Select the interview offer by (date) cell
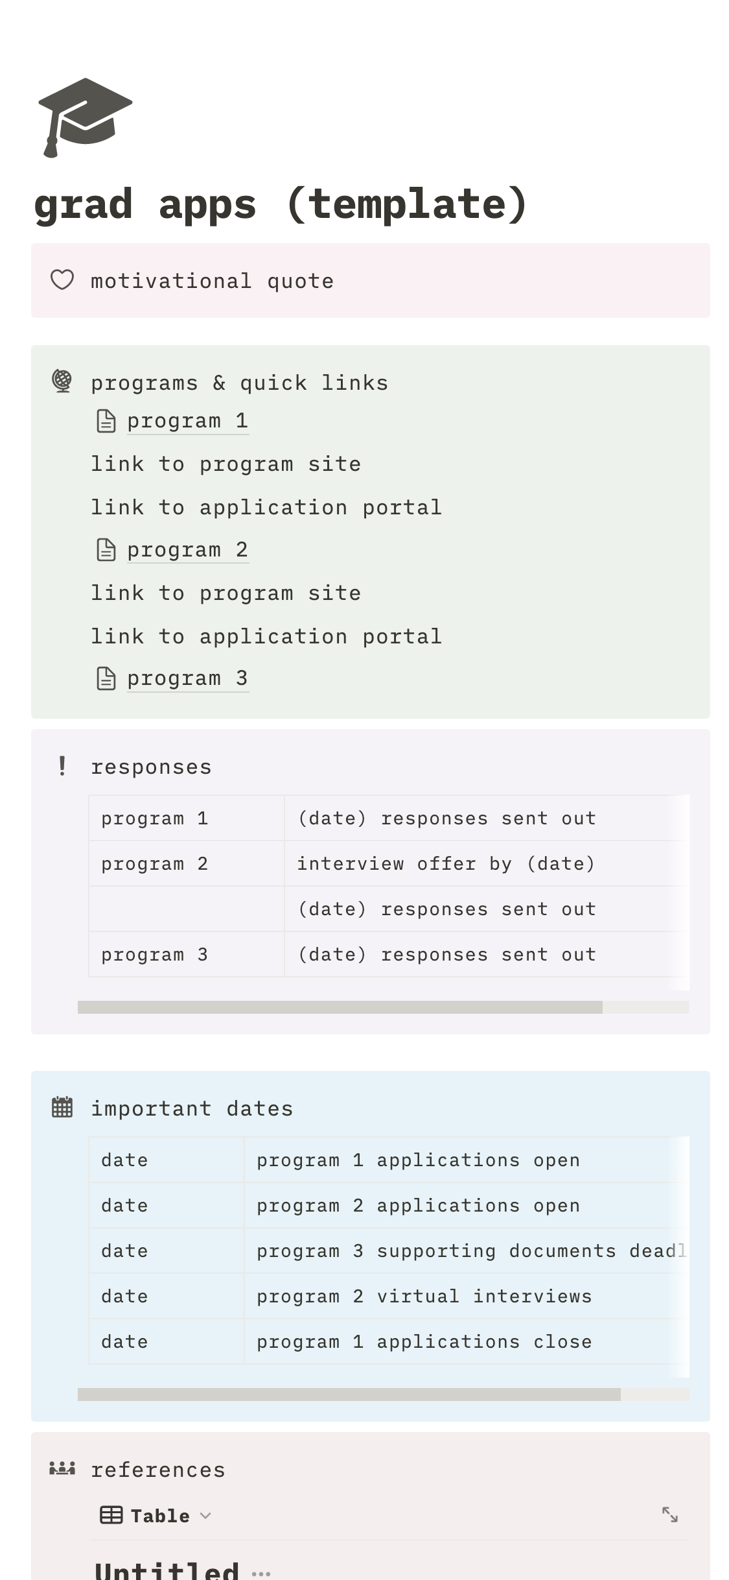The width and height of the screenshot is (729, 1580). 445,864
